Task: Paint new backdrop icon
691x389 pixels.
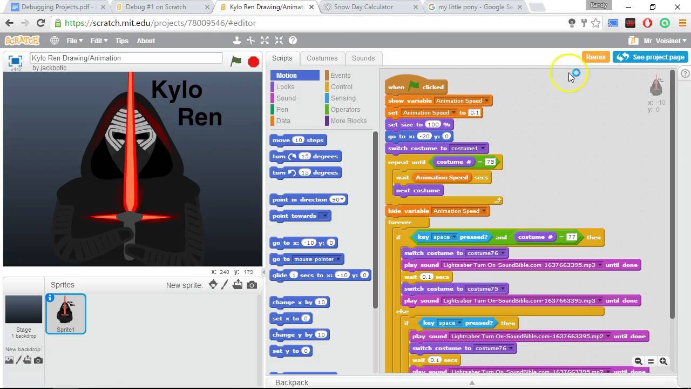Action: [19, 360]
